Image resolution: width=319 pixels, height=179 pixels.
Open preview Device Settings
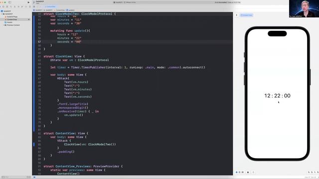248,172
